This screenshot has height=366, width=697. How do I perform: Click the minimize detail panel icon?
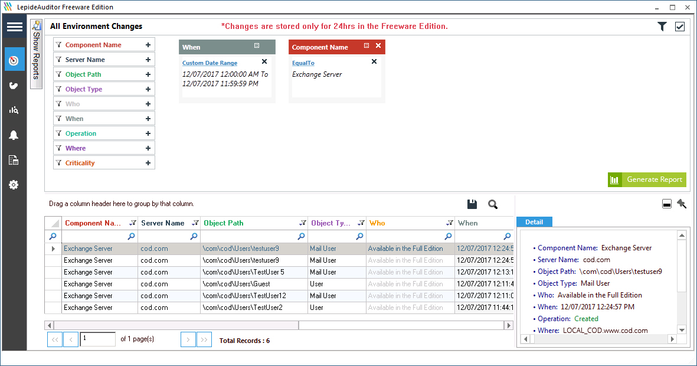pos(667,204)
